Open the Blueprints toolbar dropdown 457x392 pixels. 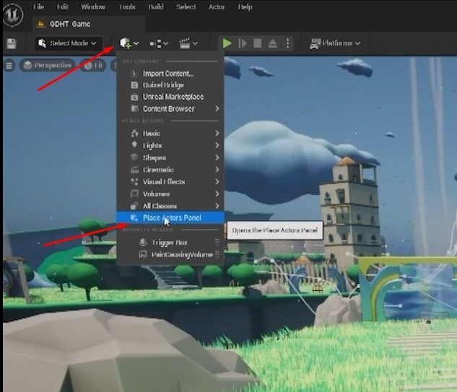(158, 43)
